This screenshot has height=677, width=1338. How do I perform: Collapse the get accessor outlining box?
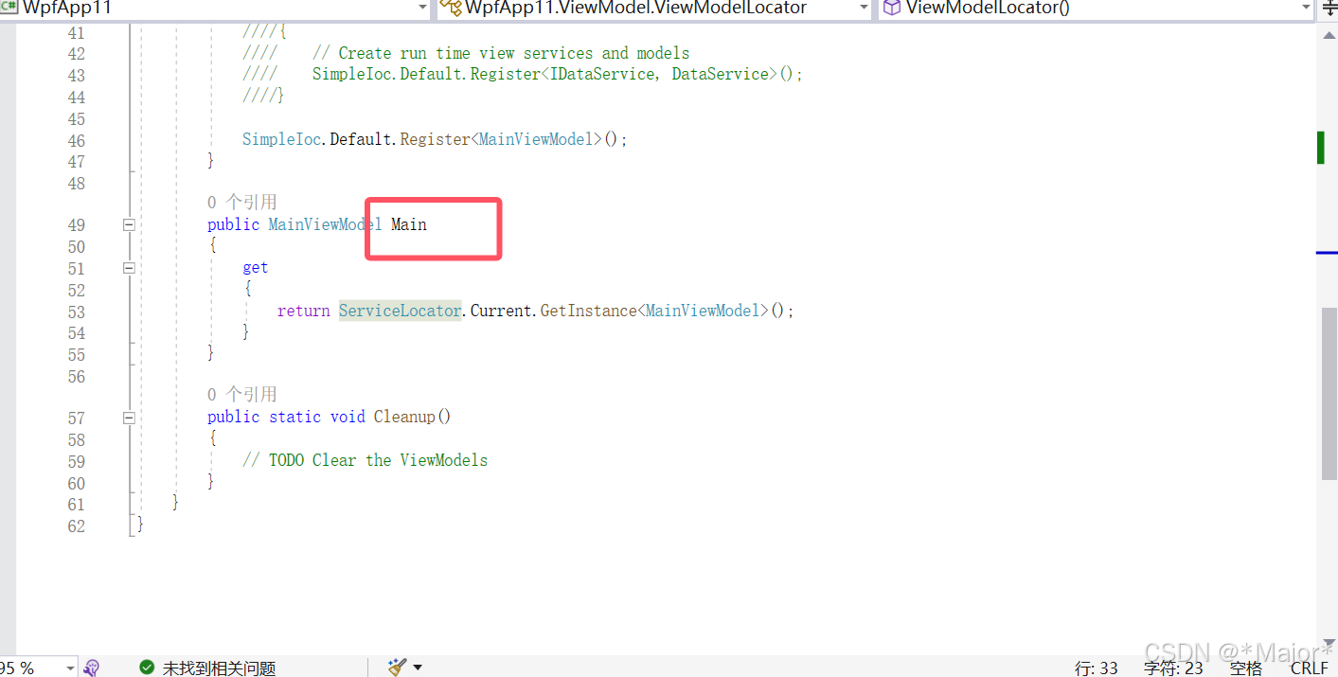(129, 268)
